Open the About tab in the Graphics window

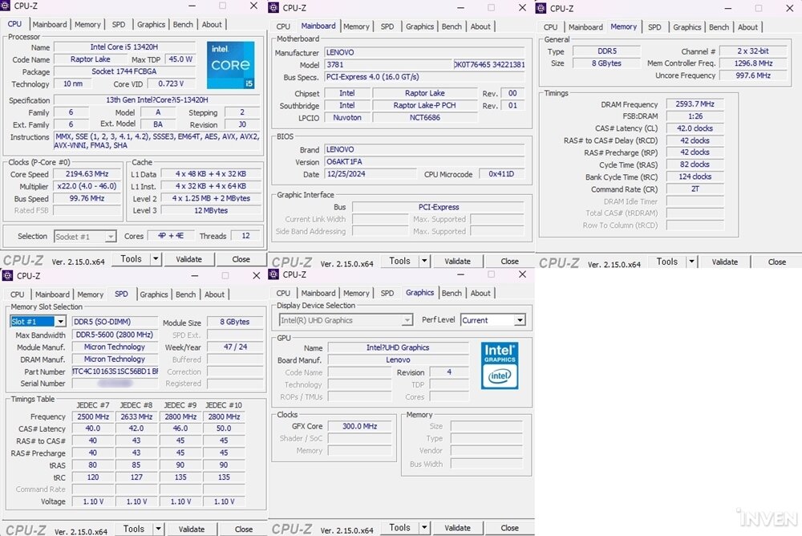click(480, 294)
